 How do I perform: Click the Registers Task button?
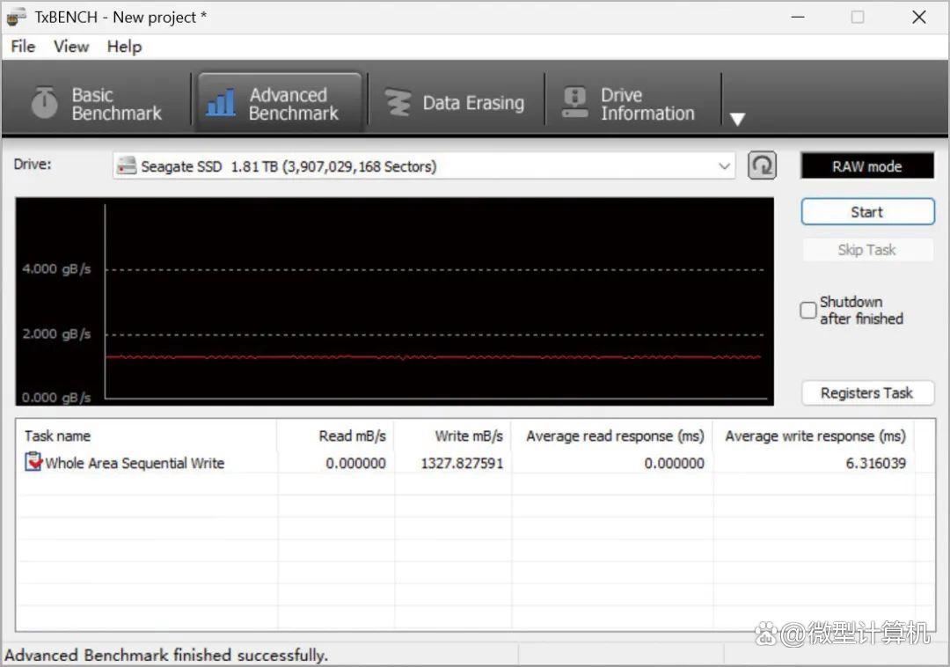[867, 392]
